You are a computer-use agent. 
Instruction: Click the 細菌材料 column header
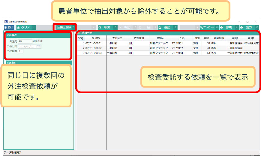click(219, 38)
